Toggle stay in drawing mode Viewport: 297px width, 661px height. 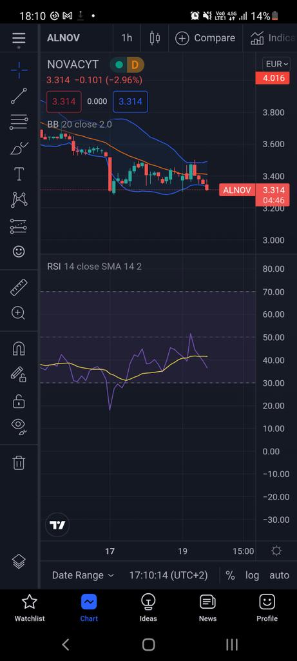coord(19,374)
